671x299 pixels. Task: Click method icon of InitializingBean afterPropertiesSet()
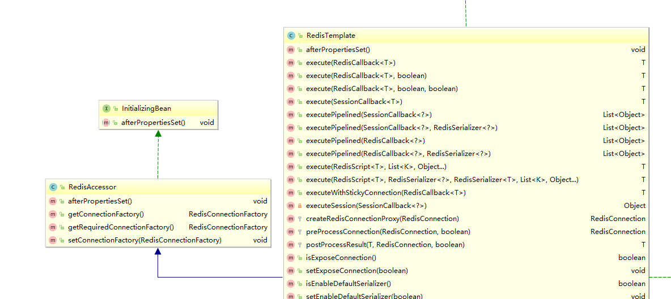[x=106, y=123]
